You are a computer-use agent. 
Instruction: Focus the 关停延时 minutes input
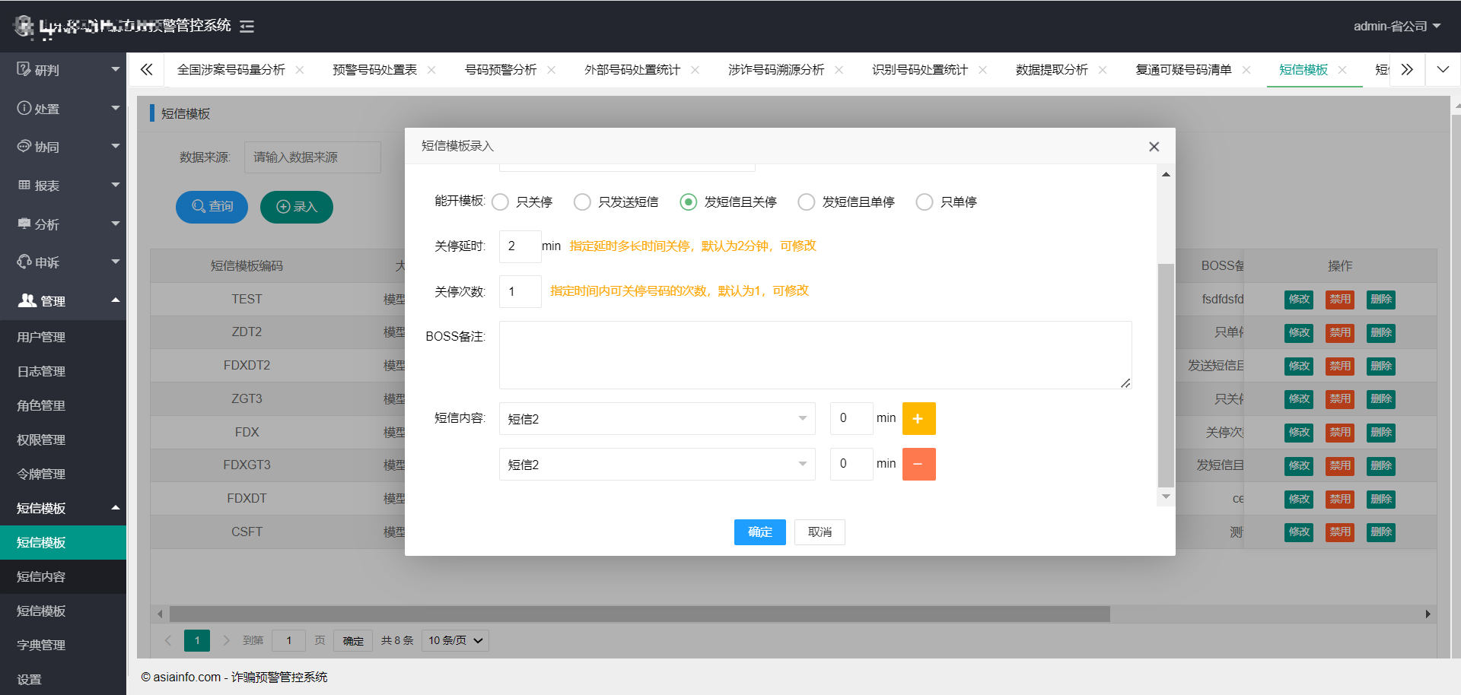coord(520,246)
